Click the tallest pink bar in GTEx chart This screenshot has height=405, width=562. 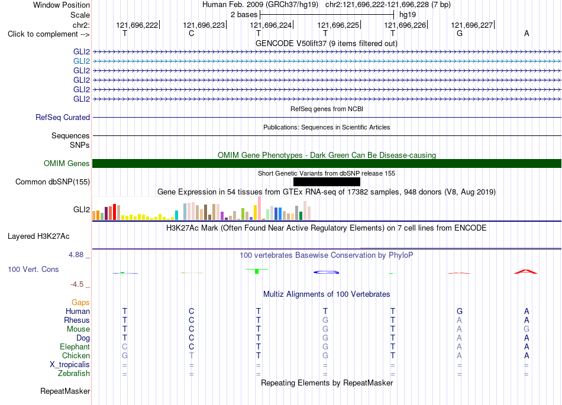point(259,208)
